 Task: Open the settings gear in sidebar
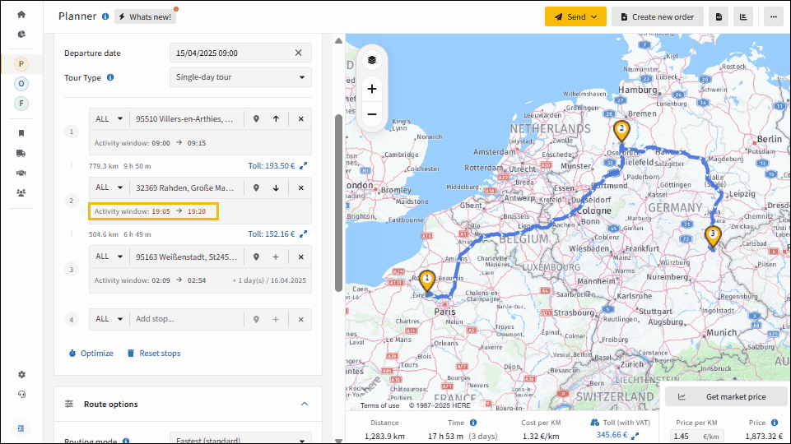click(x=21, y=374)
